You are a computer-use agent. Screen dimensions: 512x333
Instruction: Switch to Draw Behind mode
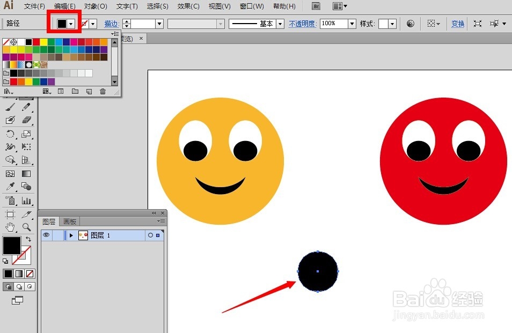(19, 286)
